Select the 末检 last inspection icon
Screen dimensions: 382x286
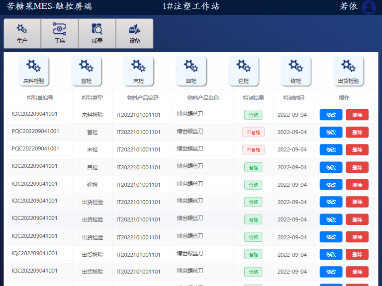[x=139, y=71]
